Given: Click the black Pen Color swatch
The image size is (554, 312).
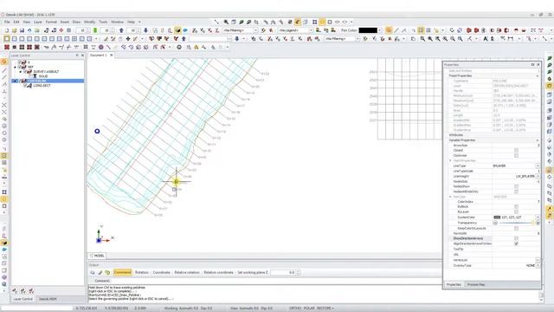Looking at the screenshot, I should coord(368,30).
